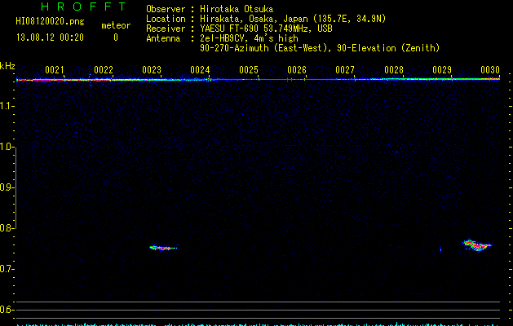Click the 0.8 frequency axis label
This screenshot has width=513, height=326.
(x=6, y=228)
